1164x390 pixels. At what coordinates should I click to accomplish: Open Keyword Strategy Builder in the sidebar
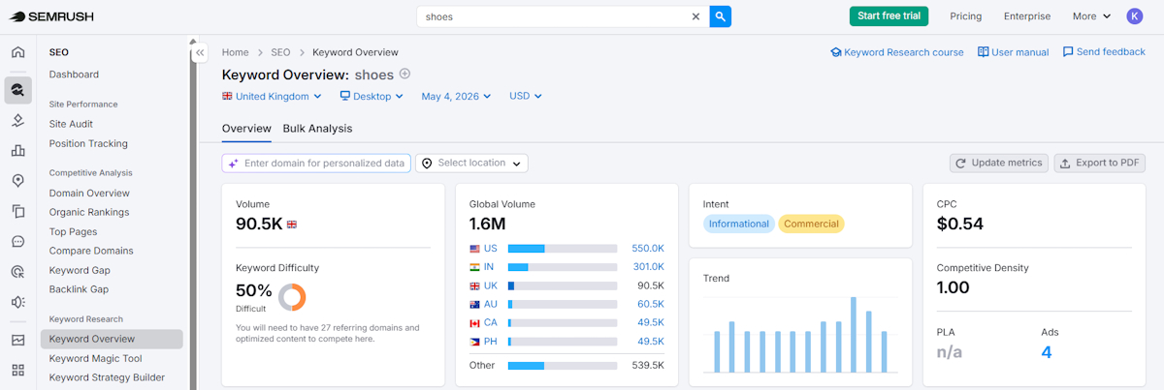click(x=107, y=377)
